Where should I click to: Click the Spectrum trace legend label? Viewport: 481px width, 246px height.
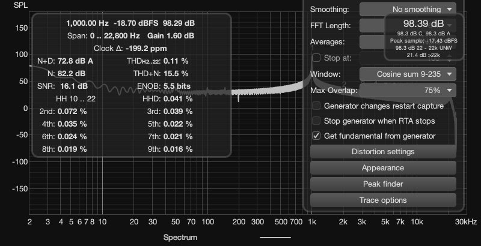180,238
